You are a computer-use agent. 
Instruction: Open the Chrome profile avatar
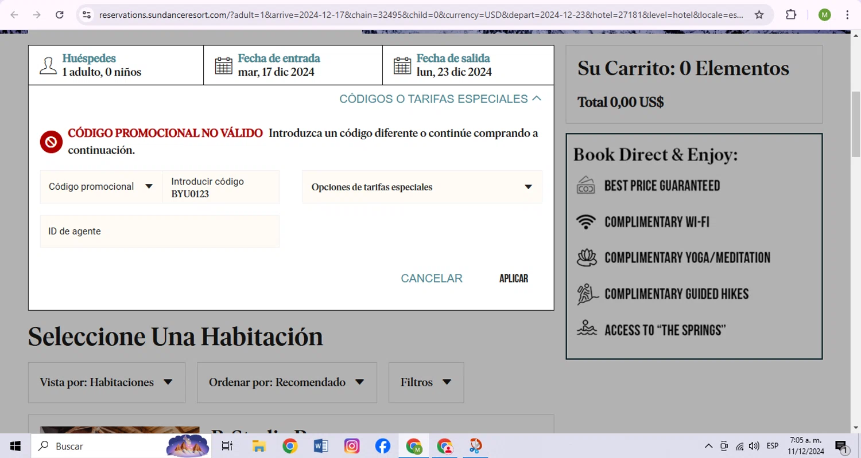point(825,15)
